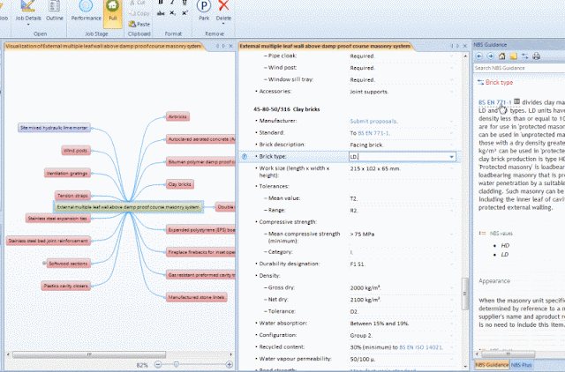The image size is (565, 372).
Task: Go back in NBS Guidance
Action: click(x=478, y=56)
